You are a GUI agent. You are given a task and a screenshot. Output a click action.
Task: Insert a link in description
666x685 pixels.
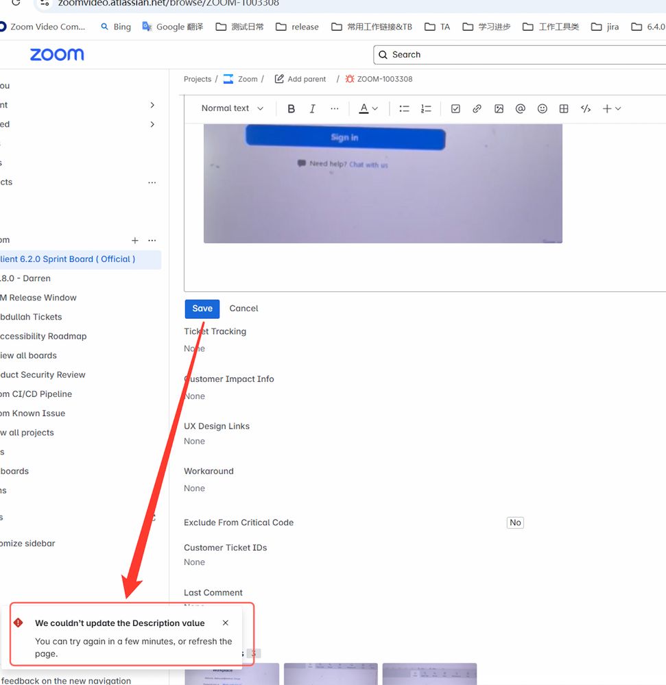(477, 109)
